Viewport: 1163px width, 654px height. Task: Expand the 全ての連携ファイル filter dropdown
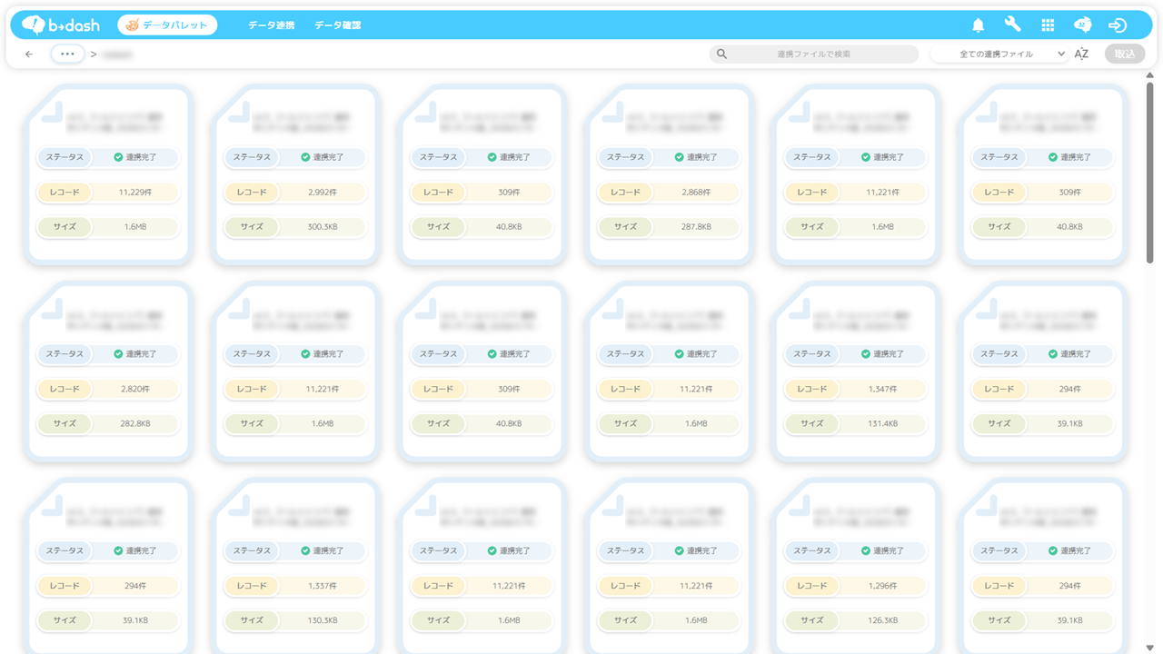pyautogui.click(x=999, y=54)
